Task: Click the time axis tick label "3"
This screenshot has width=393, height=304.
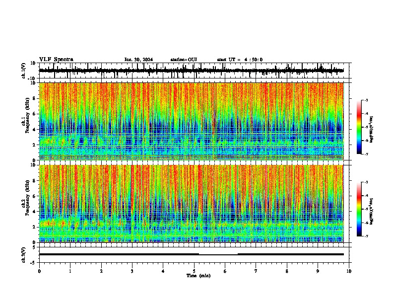Action: (x=132, y=271)
